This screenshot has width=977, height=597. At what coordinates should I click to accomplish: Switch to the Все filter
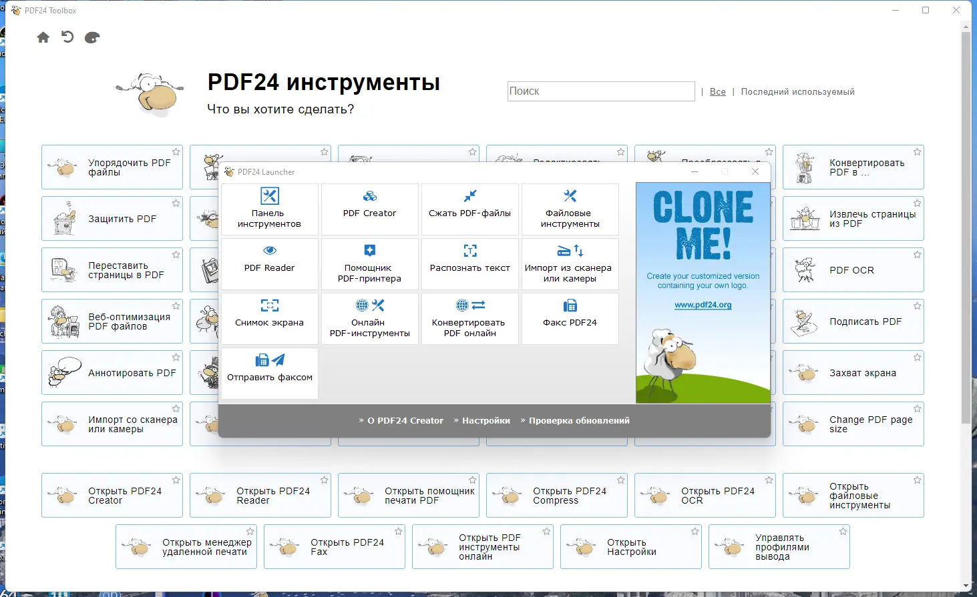click(x=717, y=91)
